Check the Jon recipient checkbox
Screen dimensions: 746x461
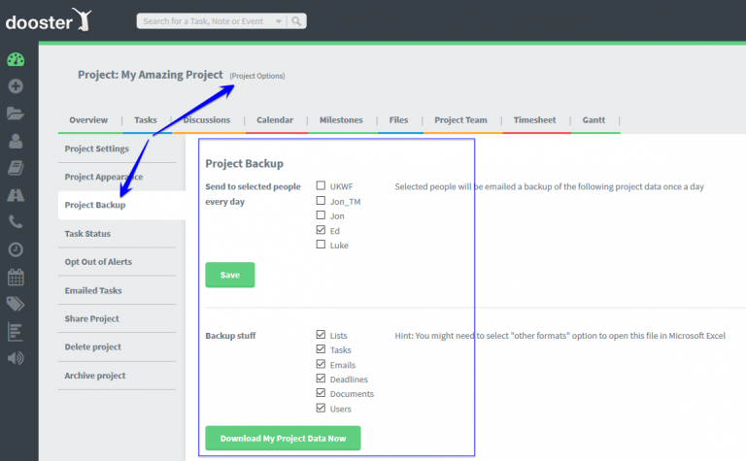coord(321,215)
